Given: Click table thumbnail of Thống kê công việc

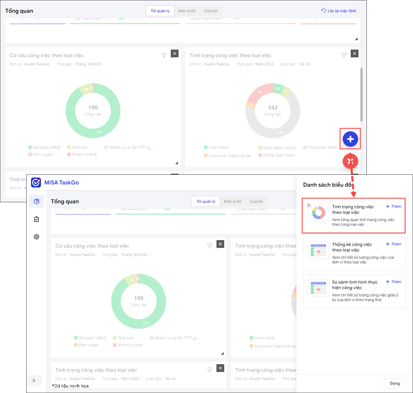Looking at the screenshot, I should [318, 250].
